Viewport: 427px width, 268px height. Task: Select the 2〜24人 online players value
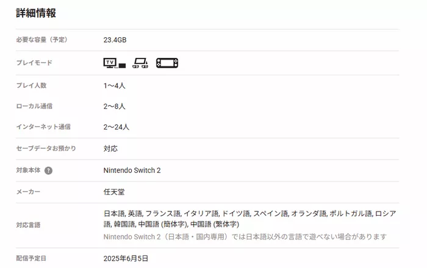coord(116,127)
